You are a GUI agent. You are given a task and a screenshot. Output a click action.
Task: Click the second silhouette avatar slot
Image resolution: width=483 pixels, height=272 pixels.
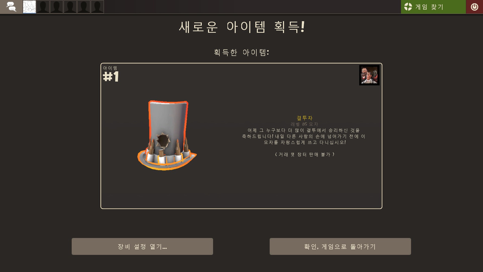point(43,7)
